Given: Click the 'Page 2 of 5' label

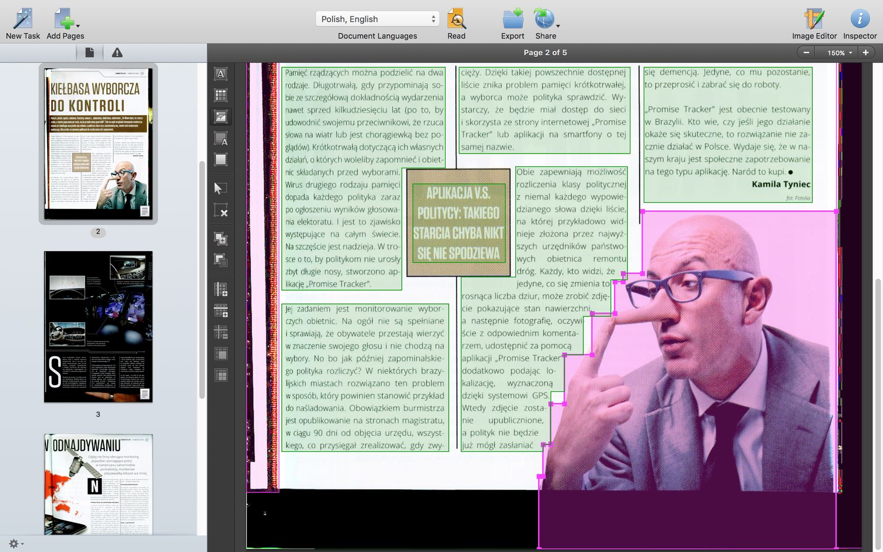Looking at the screenshot, I should (545, 52).
